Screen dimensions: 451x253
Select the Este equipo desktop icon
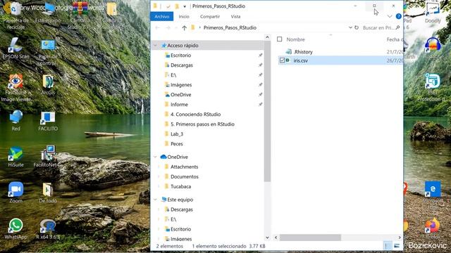click(48, 13)
